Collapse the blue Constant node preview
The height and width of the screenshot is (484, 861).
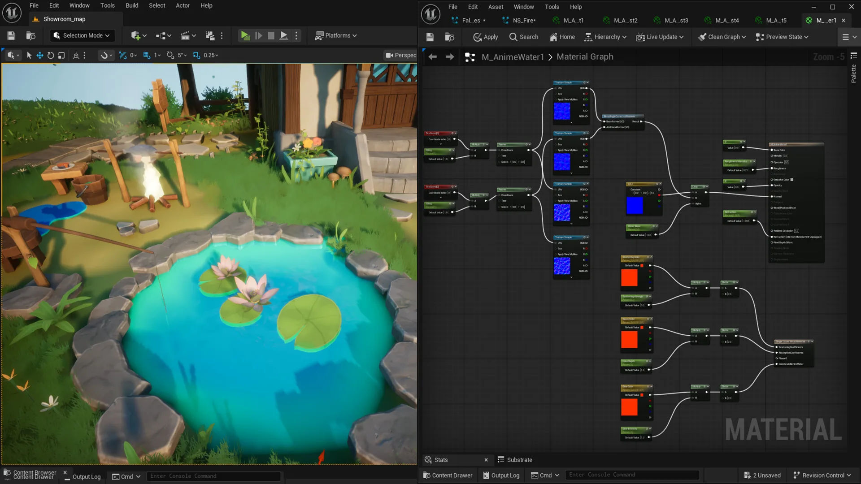[660, 184]
